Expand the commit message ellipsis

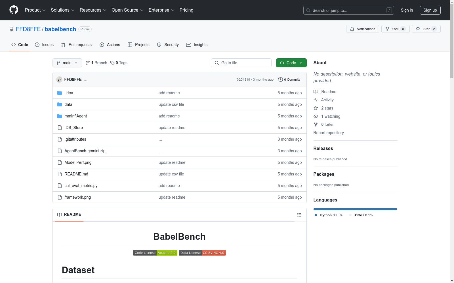click(x=86, y=80)
